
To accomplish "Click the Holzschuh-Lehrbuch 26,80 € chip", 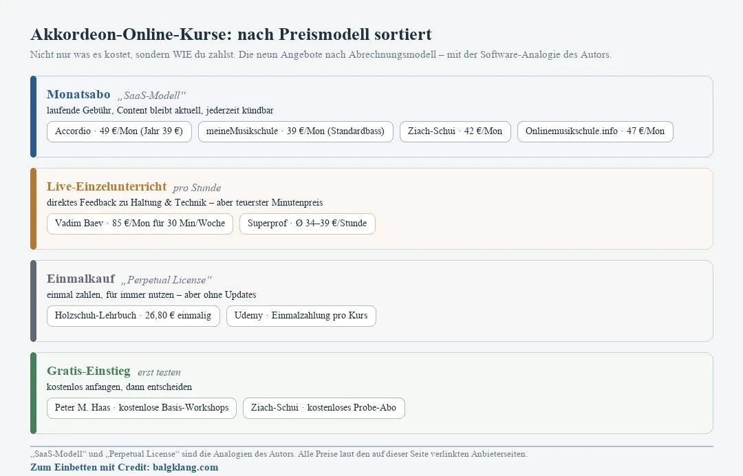I will click(x=133, y=316).
